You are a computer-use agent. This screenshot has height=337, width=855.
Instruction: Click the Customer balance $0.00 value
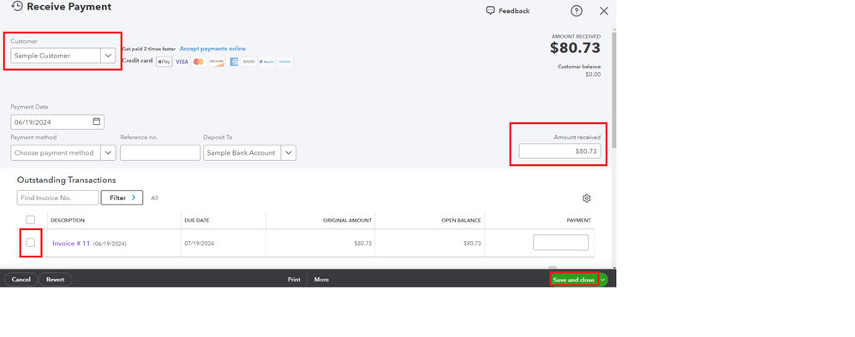(x=593, y=74)
